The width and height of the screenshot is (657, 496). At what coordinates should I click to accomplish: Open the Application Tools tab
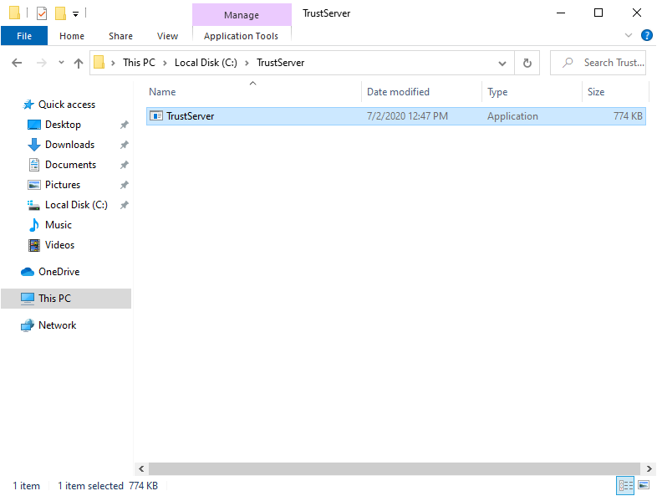click(242, 36)
